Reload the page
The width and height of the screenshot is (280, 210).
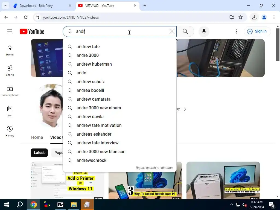(26, 17)
